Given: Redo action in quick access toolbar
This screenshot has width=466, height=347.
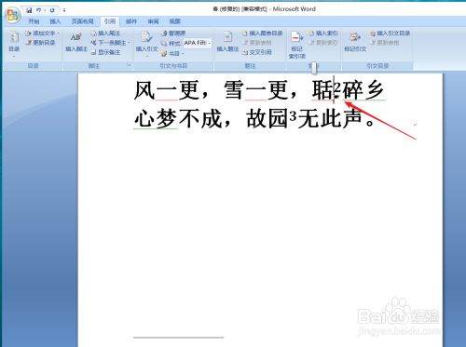Looking at the screenshot, I should click(52, 10).
